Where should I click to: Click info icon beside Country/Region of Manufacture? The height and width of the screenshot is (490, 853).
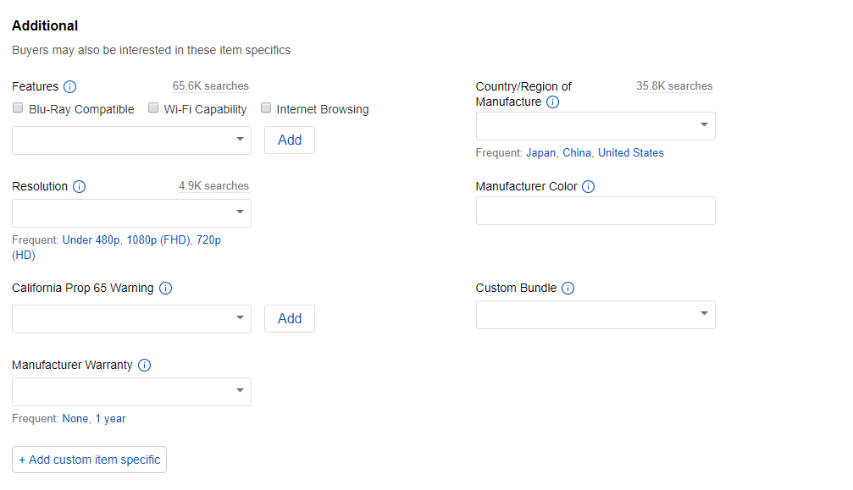[552, 102]
